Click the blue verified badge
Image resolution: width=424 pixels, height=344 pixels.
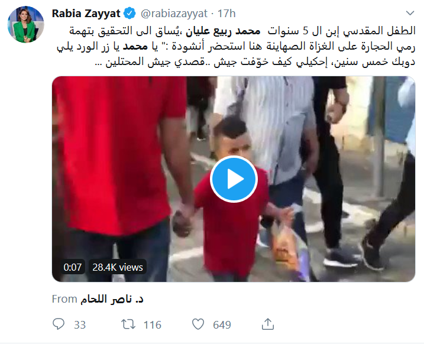pos(130,14)
